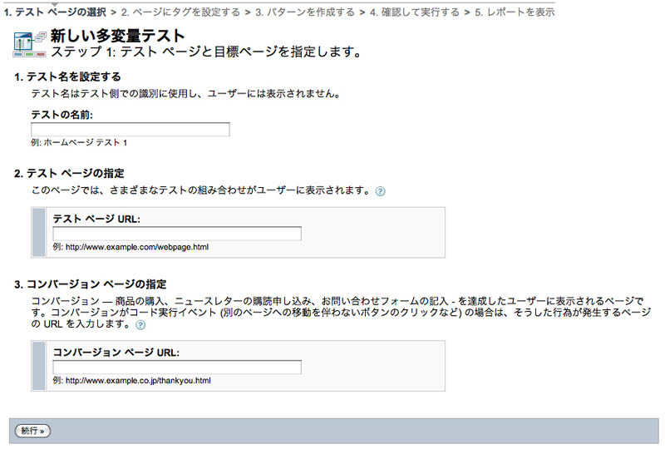Click the 新しい多変量テスト page title
Image resolution: width=665 pixels, height=449 pixels.
[118, 36]
